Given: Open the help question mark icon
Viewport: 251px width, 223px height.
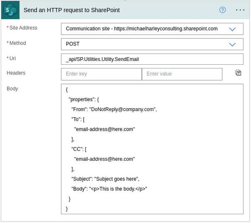Looking at the screenshot, I should [223, 10].
